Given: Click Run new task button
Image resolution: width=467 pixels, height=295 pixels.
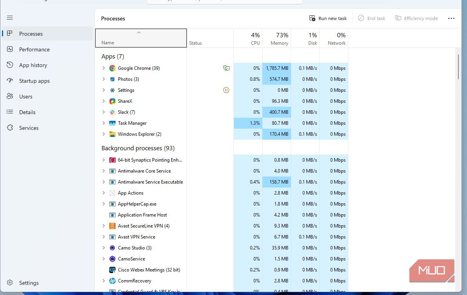Looking at the screenshot, I should (x=328, y=18).
